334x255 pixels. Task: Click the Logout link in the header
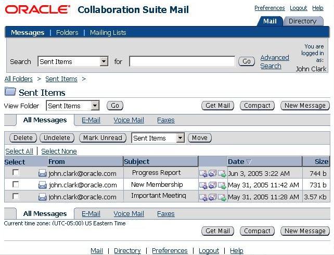(299, 8)
